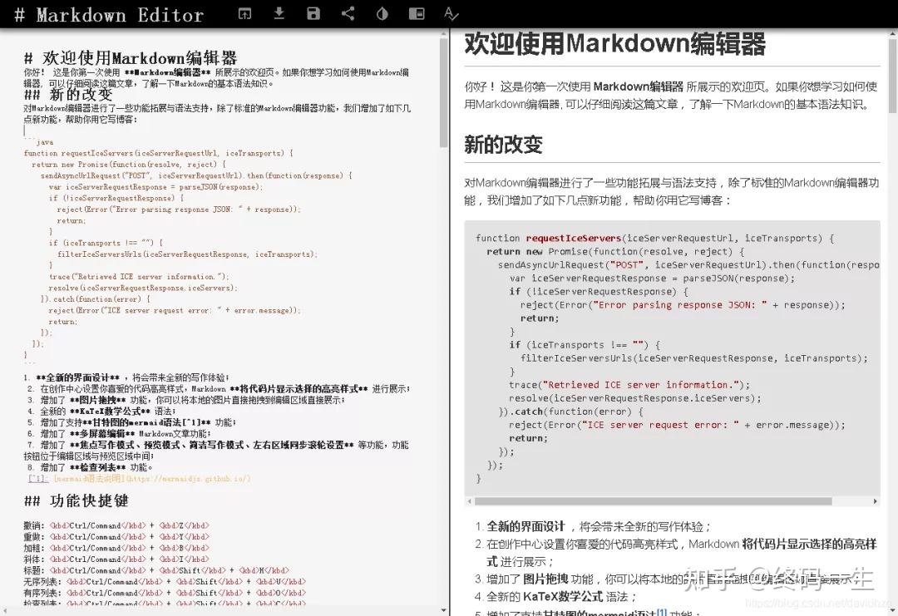Click the right arrow of the code block scrollbar
The height and width of the screenshot is (616, 898).
(873, 500)
